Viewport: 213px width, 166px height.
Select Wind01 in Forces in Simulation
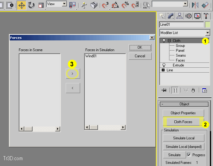tap(91, 56)
